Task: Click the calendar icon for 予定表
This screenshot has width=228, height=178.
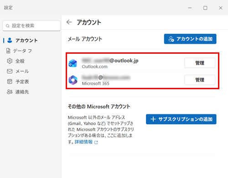Action: click(10, 81)
